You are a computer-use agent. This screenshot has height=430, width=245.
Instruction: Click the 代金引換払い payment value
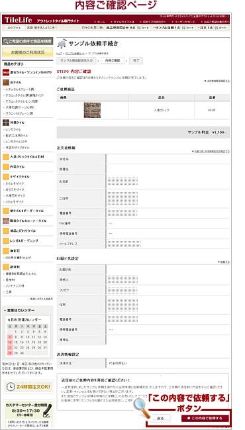click(118, 363)
